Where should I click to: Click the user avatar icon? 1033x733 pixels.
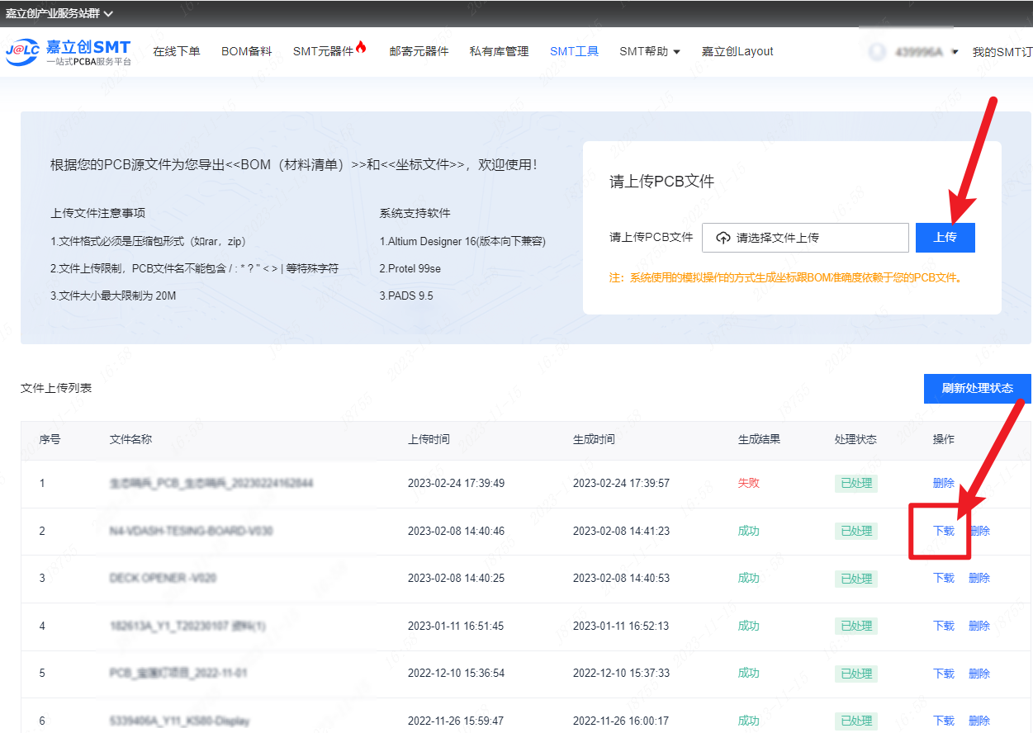click(877, 52)
